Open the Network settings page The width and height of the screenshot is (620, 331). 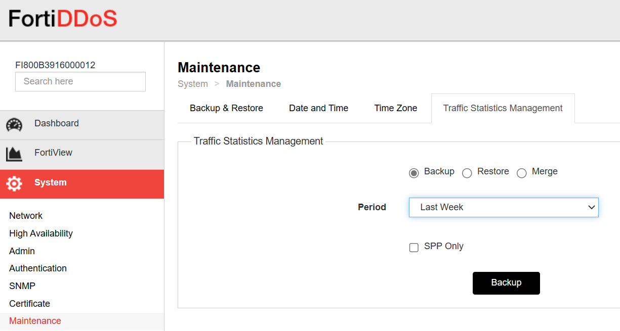point(26,216)
